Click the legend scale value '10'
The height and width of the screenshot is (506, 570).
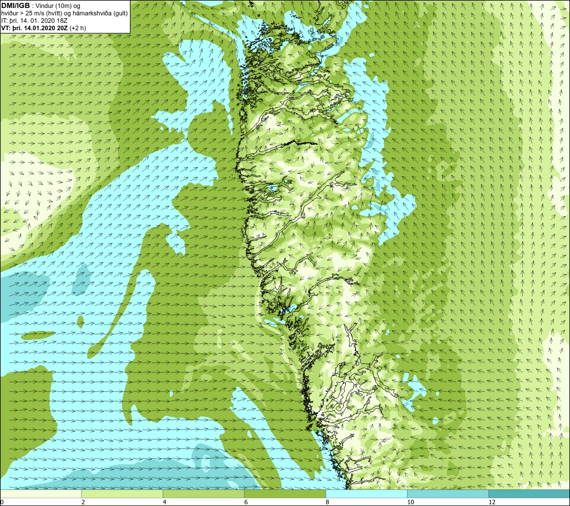tap(410, 502)
